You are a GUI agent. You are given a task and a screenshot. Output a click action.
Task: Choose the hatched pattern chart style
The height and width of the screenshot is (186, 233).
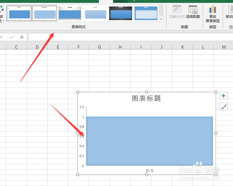[146, 13]
